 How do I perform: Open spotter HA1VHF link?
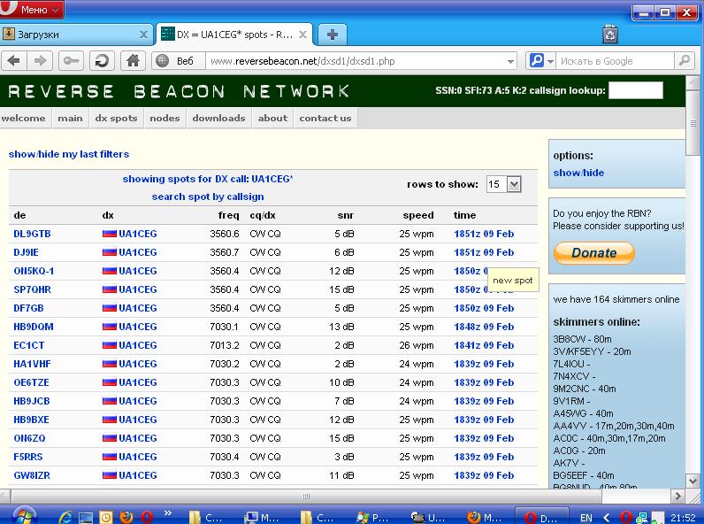tap(32, 364)
